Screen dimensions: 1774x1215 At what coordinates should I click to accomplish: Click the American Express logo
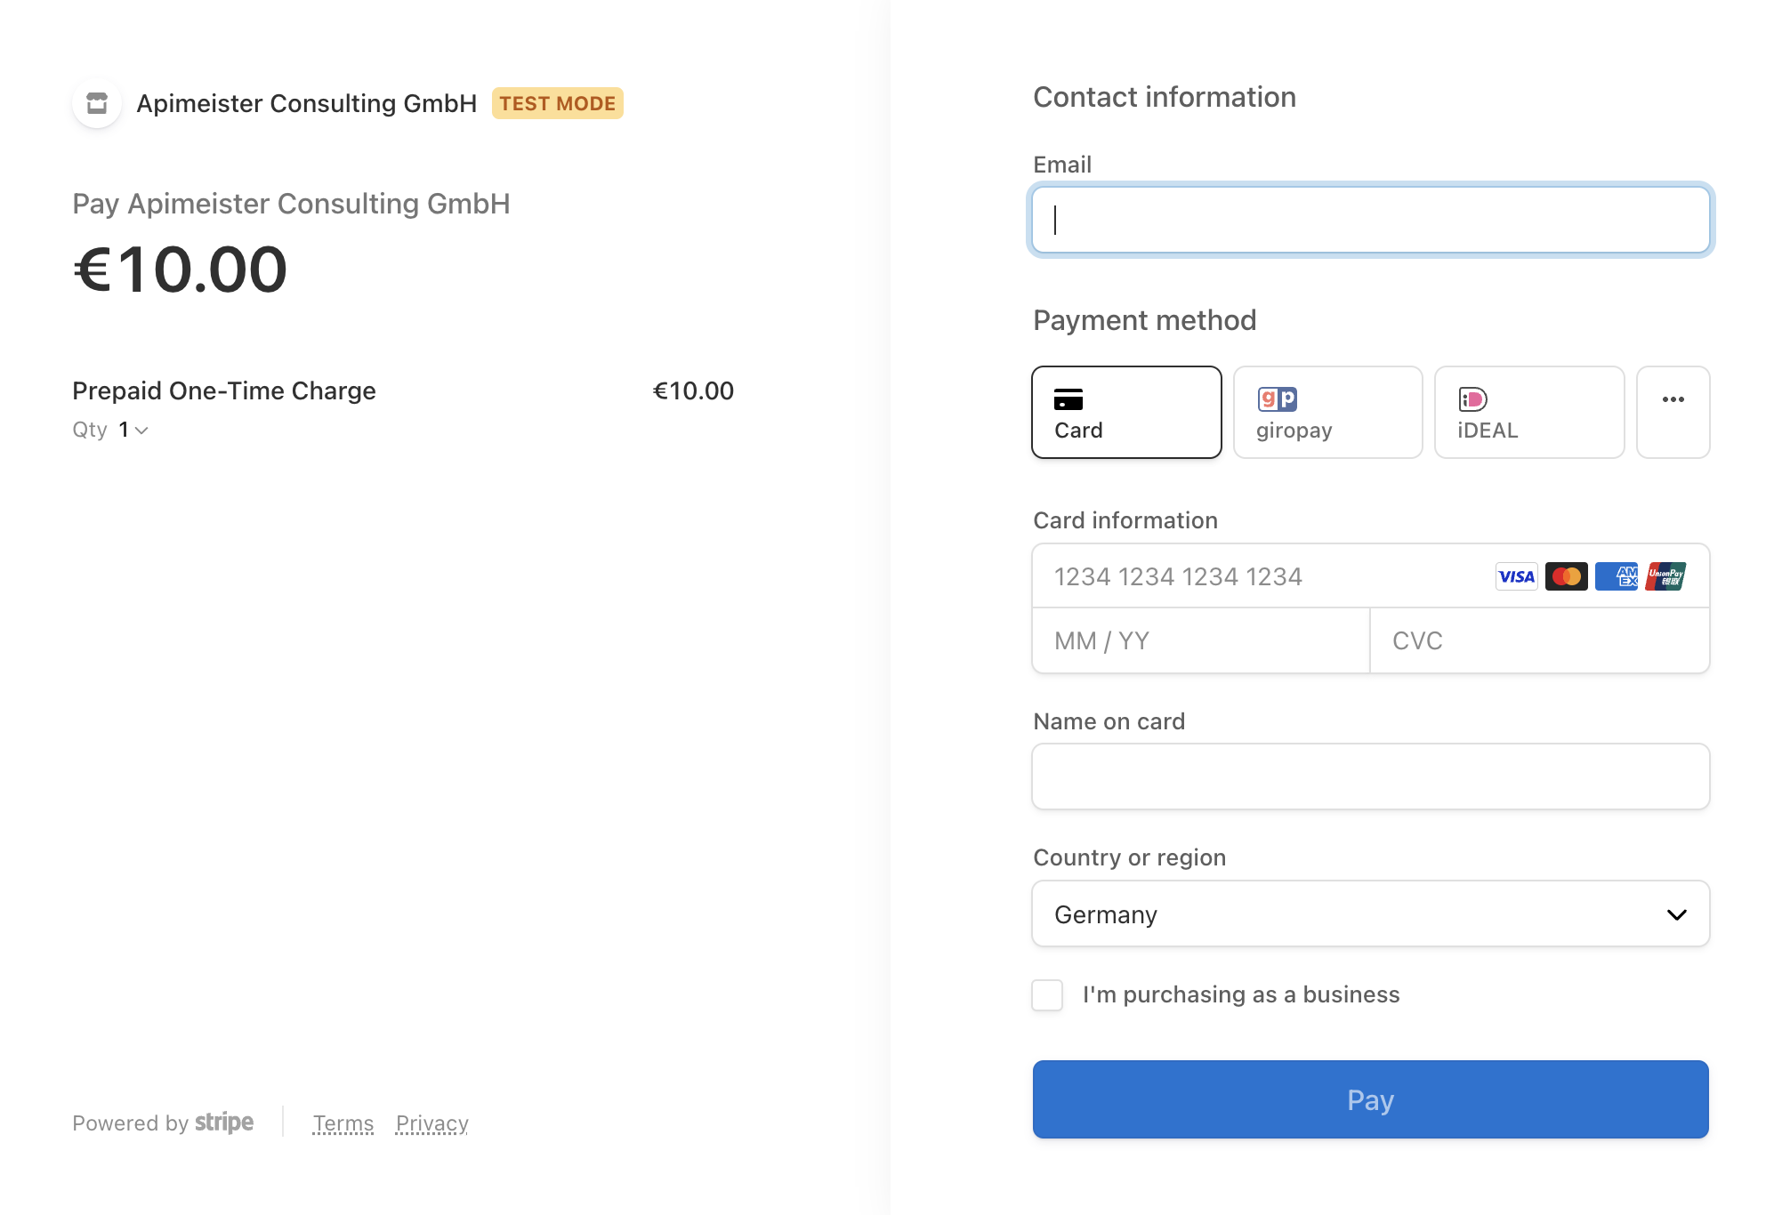(1616, 576)
